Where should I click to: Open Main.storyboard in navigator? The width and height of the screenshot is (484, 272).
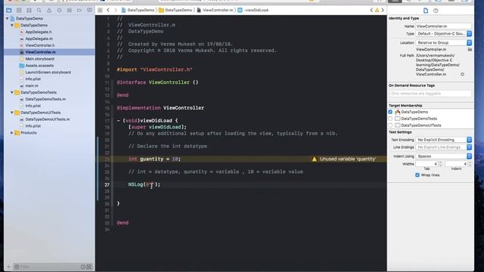pos(39,59)
